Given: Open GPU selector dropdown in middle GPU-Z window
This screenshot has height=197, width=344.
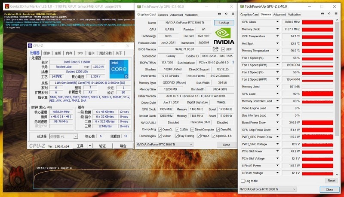Looking at the screenshot, I should (x=191, y=145).
